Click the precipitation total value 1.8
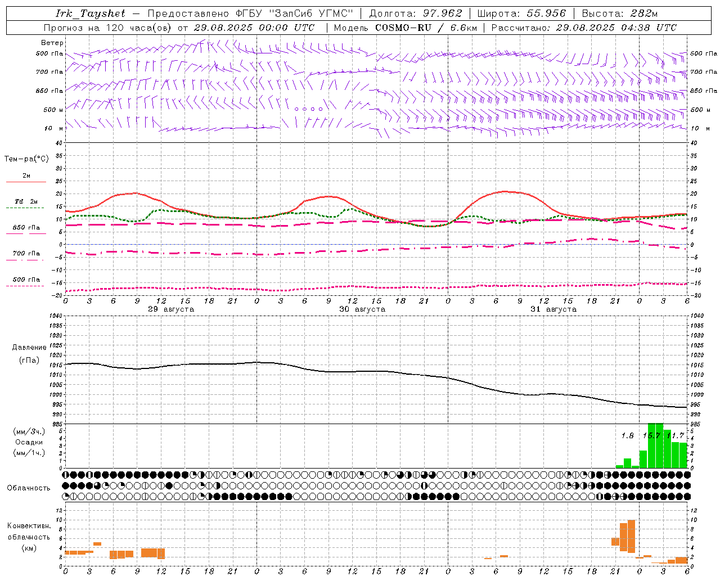 pyautogui.click(x=627, y=436)
